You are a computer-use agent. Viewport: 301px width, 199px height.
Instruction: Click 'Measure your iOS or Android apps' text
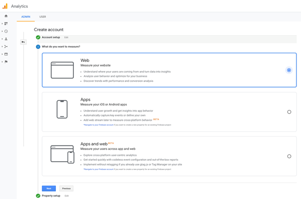[x=104, y=104]
